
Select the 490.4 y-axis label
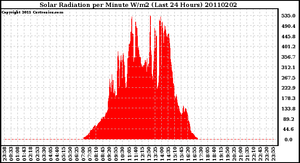(x=288, y=26)
